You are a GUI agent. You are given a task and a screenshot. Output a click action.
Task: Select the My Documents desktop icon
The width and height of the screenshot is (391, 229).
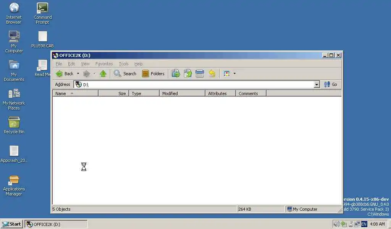[x=14, y=71]
